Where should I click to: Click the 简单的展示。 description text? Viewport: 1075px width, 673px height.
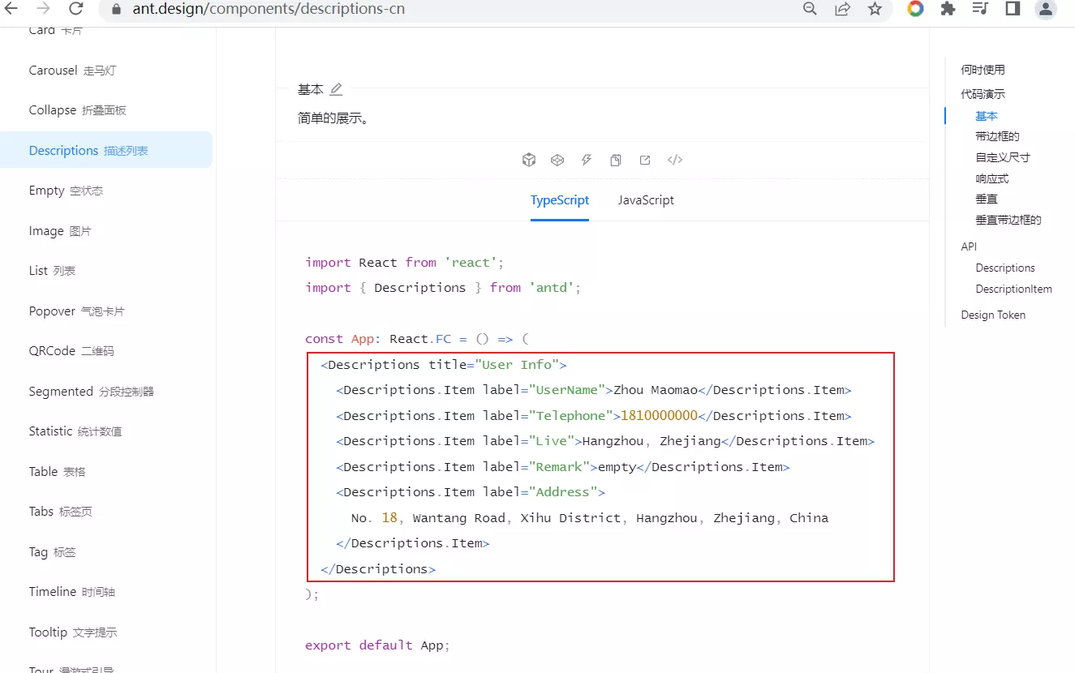[334, 118]
